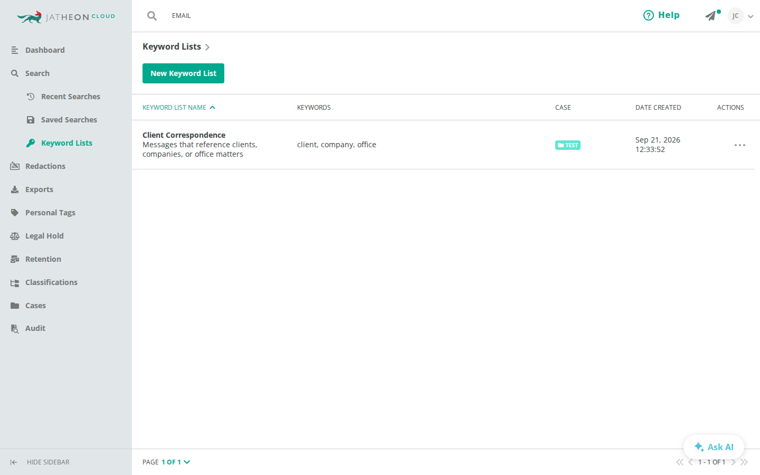This screenshot has height=475, width=760.
Task: Open the JC user avatar
Action: 735,16
